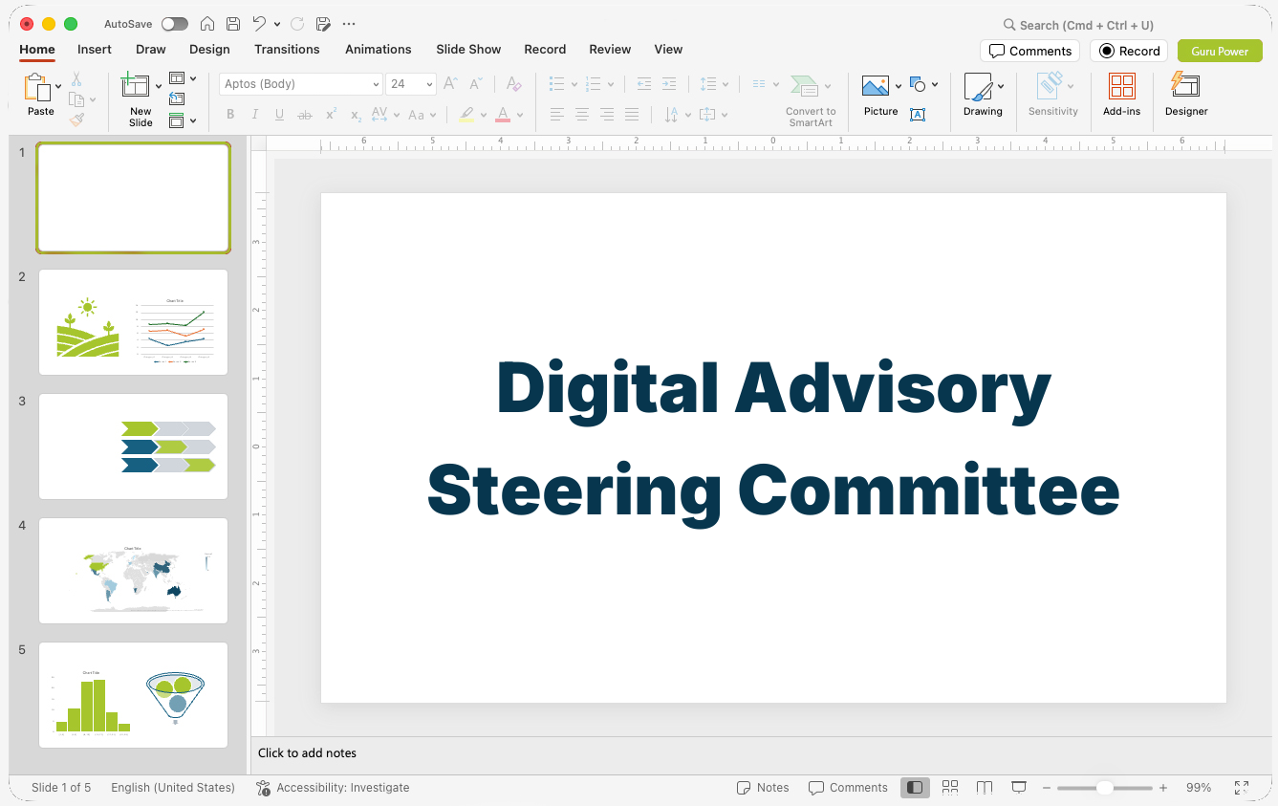Toggle Subscript formatting

click(x=356, y=115)
